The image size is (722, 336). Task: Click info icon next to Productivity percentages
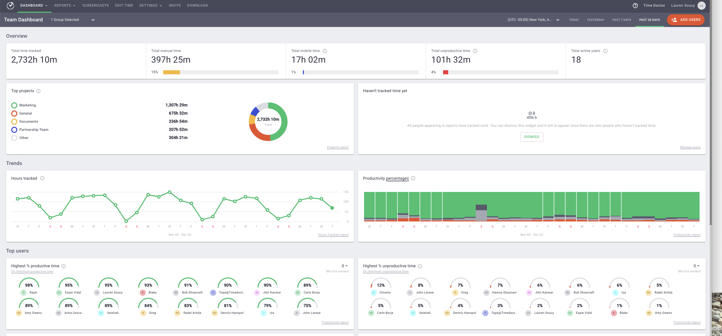click(x=413, y=178)
